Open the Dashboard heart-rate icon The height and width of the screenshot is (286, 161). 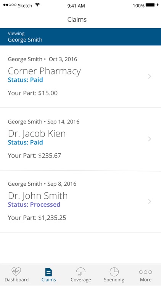[16, 272]
